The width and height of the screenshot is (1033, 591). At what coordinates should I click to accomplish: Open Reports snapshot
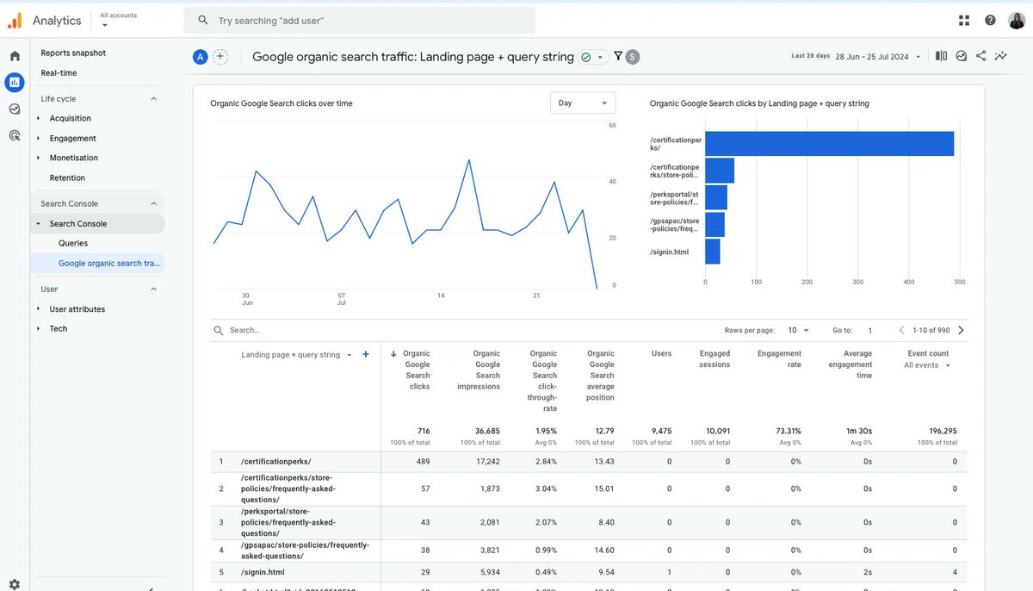pyautogui.click(x=73, y=53)
